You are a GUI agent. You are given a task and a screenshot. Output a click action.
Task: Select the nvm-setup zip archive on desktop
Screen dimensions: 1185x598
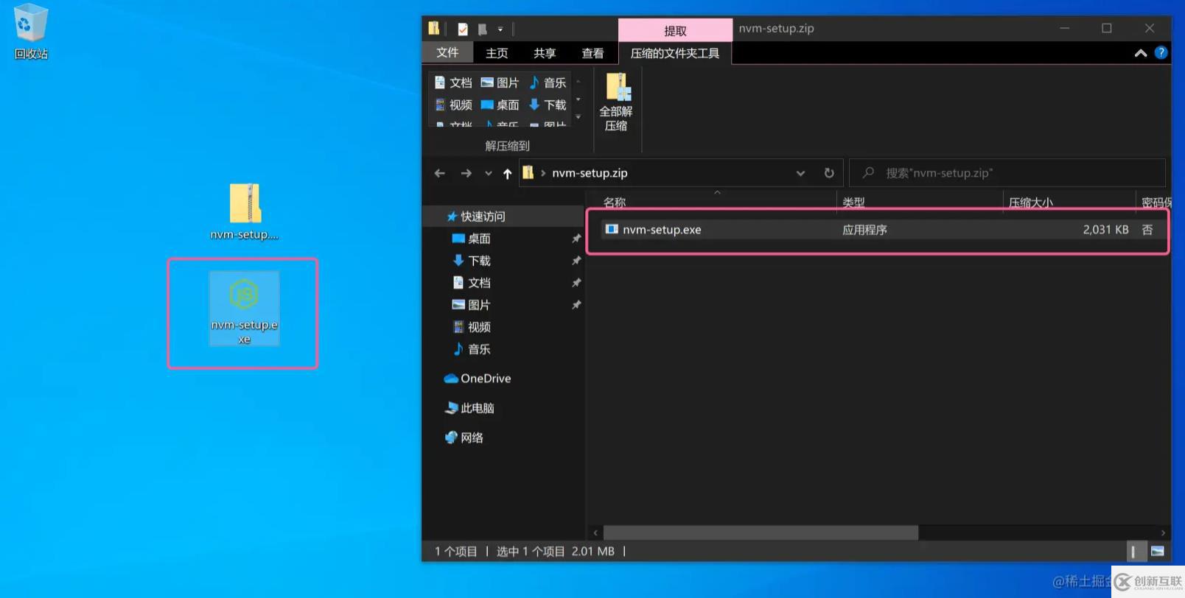(245, 212)
